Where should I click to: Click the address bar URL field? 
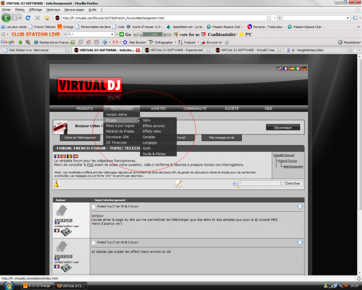(x=163, y=18)
